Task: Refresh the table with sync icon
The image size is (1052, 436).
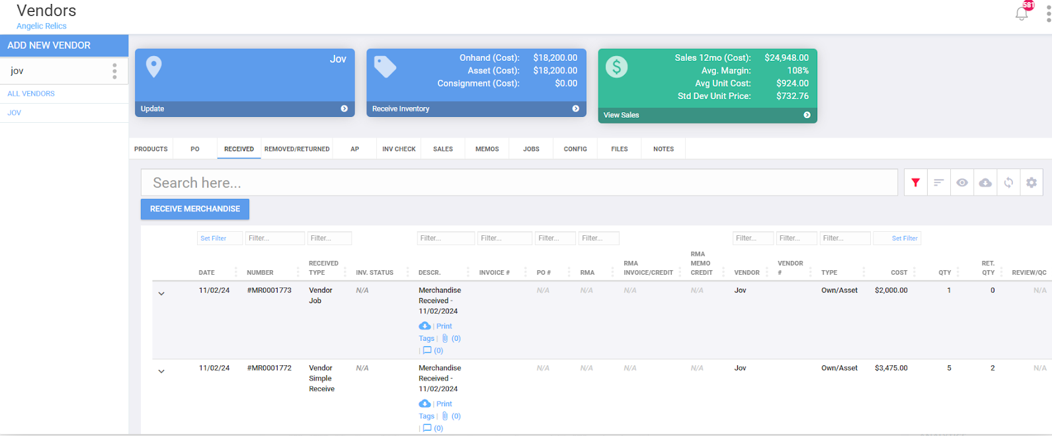Action: point(1008,183)
